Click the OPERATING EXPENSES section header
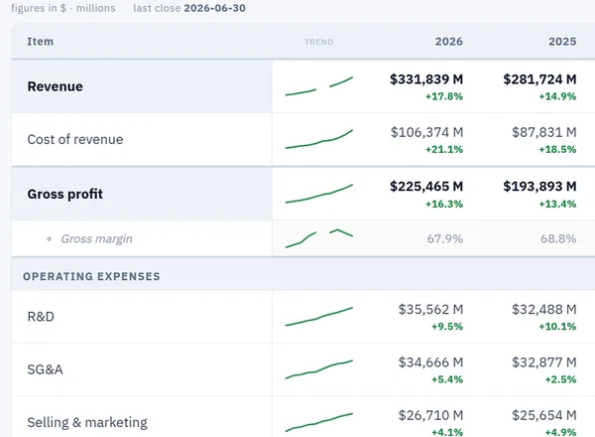This screenshot has width=595, height=437. 91,276
